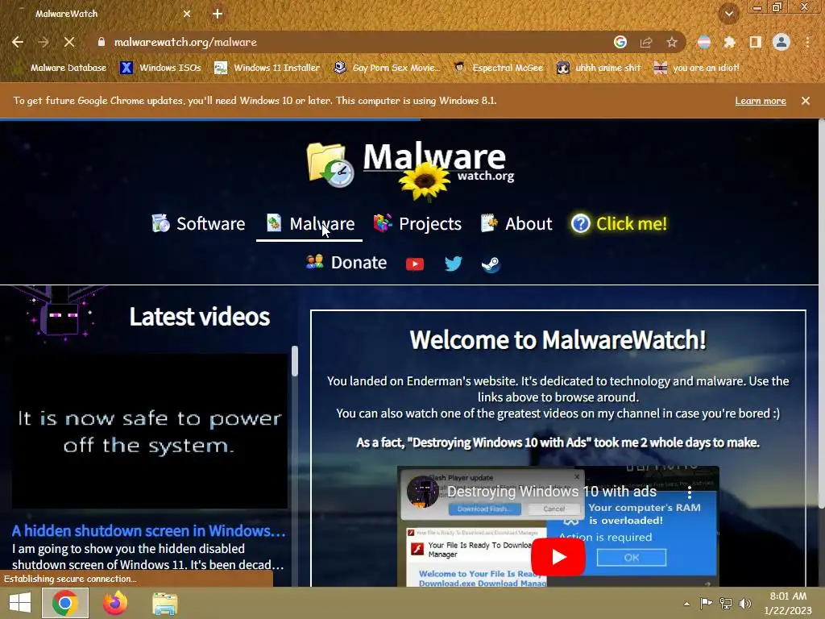This screenshot has height=619, width=825.
Task: Open the Chrome profile avatar
Action: pos(781,42)
